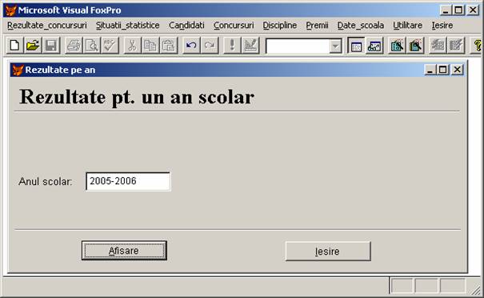Click the Print toolbar icon
The width and height of the screenshot is (484, 298).
[74, 46]
